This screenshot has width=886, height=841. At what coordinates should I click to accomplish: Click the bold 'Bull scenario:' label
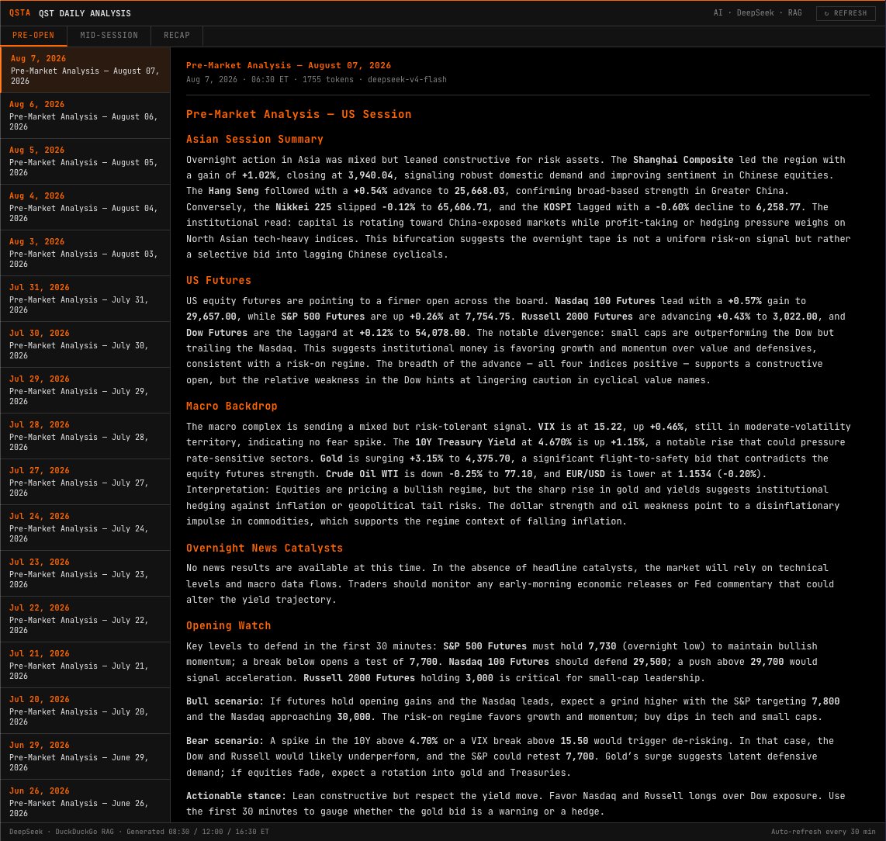[225, 701]
